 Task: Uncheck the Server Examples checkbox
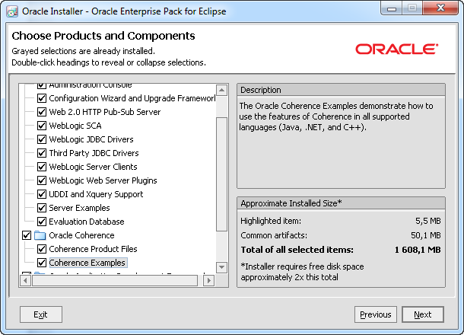click(42, 208)
